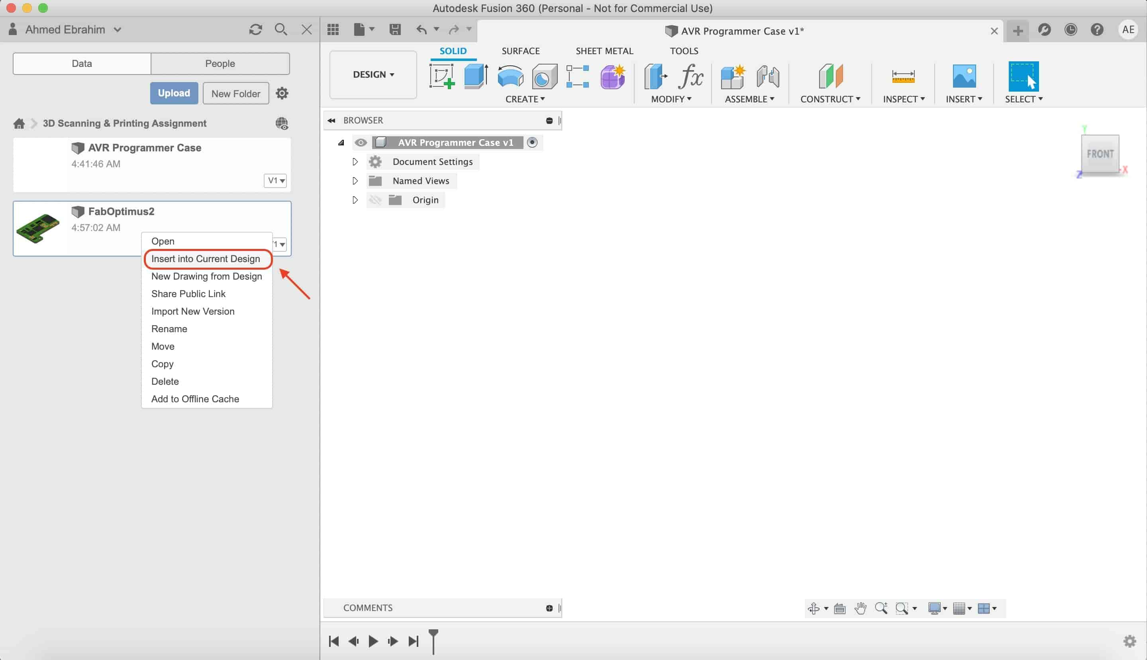1147x660 pixels.
Task: Click the timeline Play button
Action: [x=373, y=641]
